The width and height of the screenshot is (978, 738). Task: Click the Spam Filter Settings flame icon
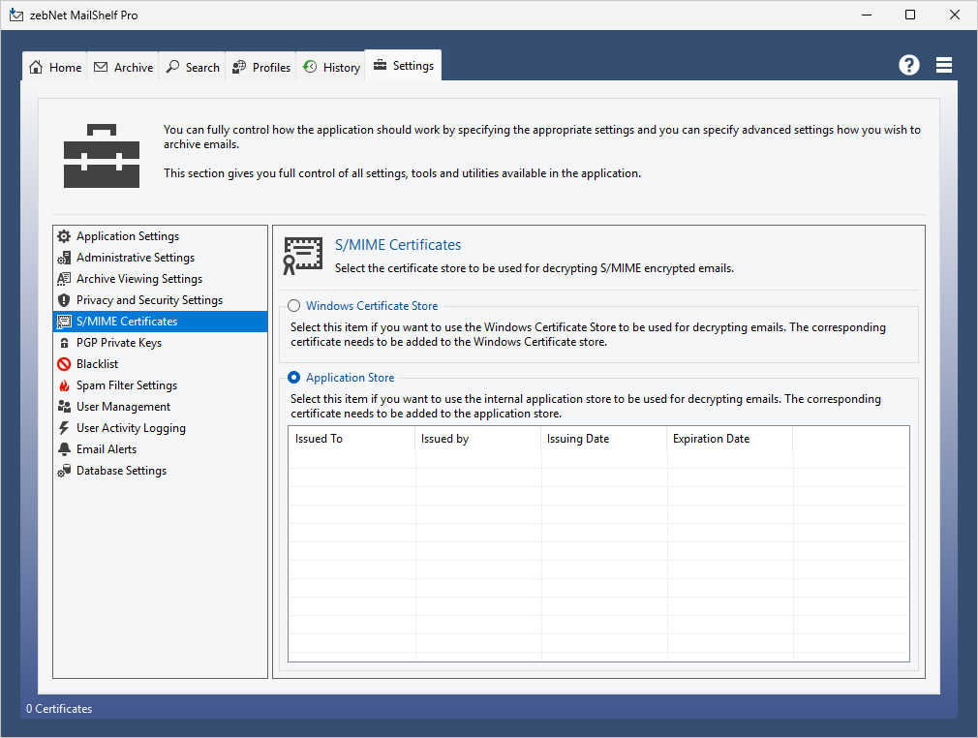click(64, 385)
